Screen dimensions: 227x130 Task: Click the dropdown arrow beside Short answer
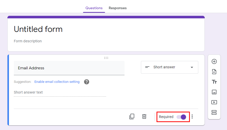(x=192, y=67)
